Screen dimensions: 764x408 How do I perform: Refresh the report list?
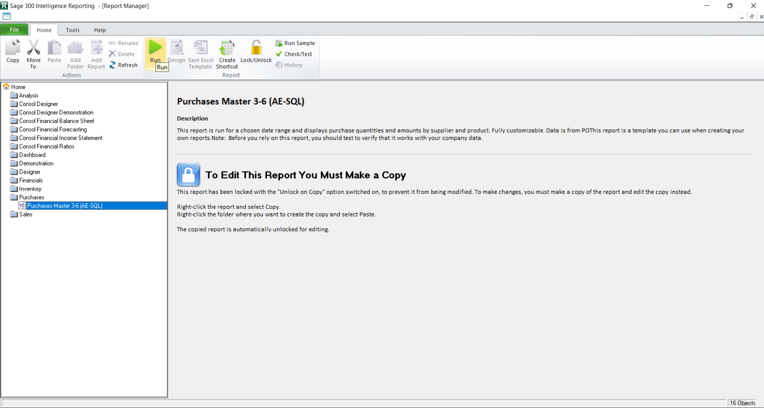123,65
